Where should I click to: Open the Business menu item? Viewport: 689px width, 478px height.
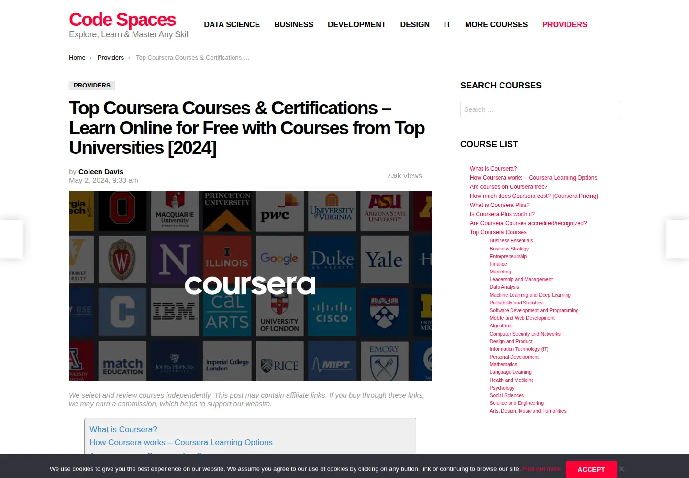294,24
